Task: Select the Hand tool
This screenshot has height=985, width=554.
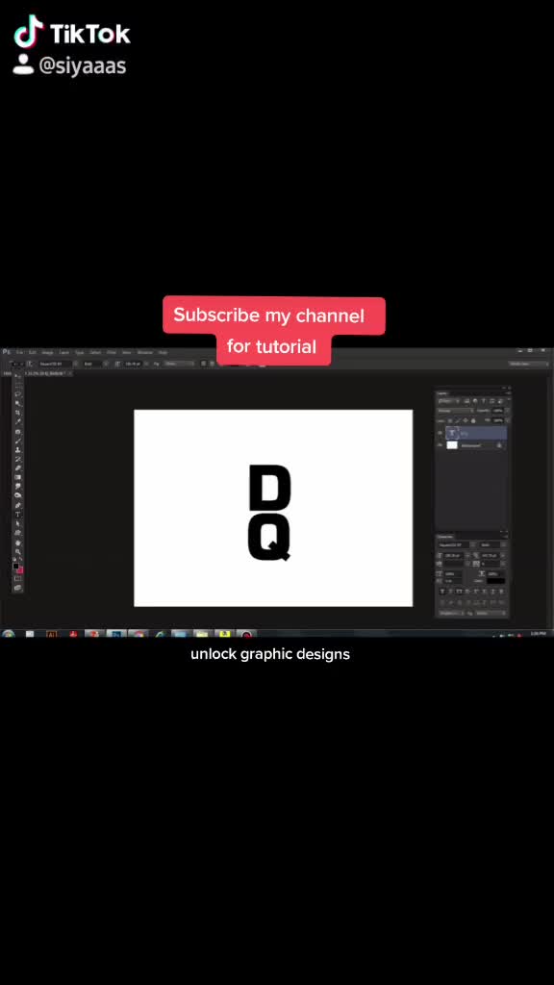Action: tap(17, 543)
